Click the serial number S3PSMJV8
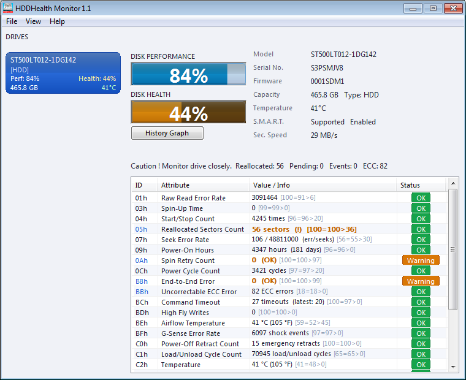This screenshot has width=466, height=380. [327, 68]
